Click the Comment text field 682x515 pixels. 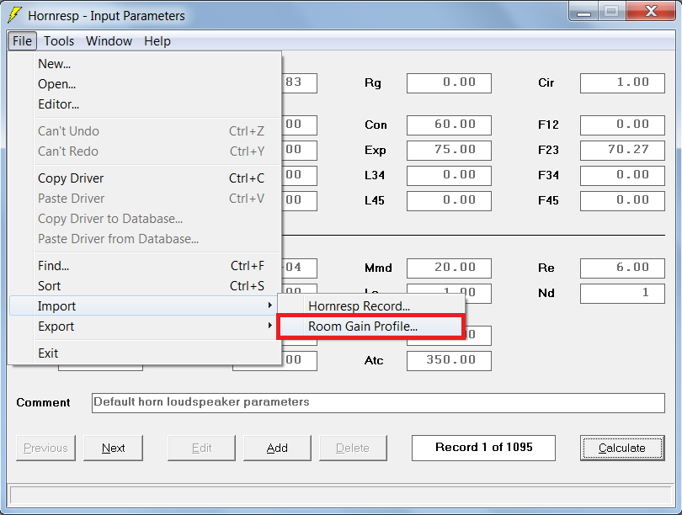pyautogui.click(x=378, y=403)
